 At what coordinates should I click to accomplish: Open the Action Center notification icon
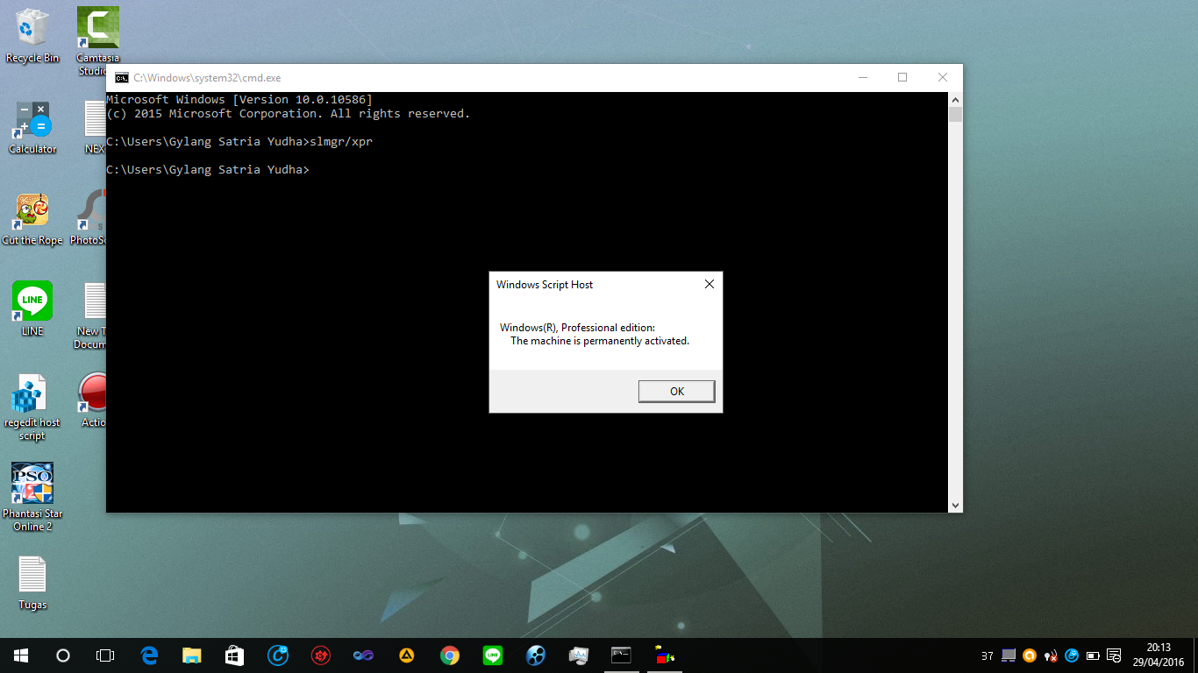tap(1114, 655)
